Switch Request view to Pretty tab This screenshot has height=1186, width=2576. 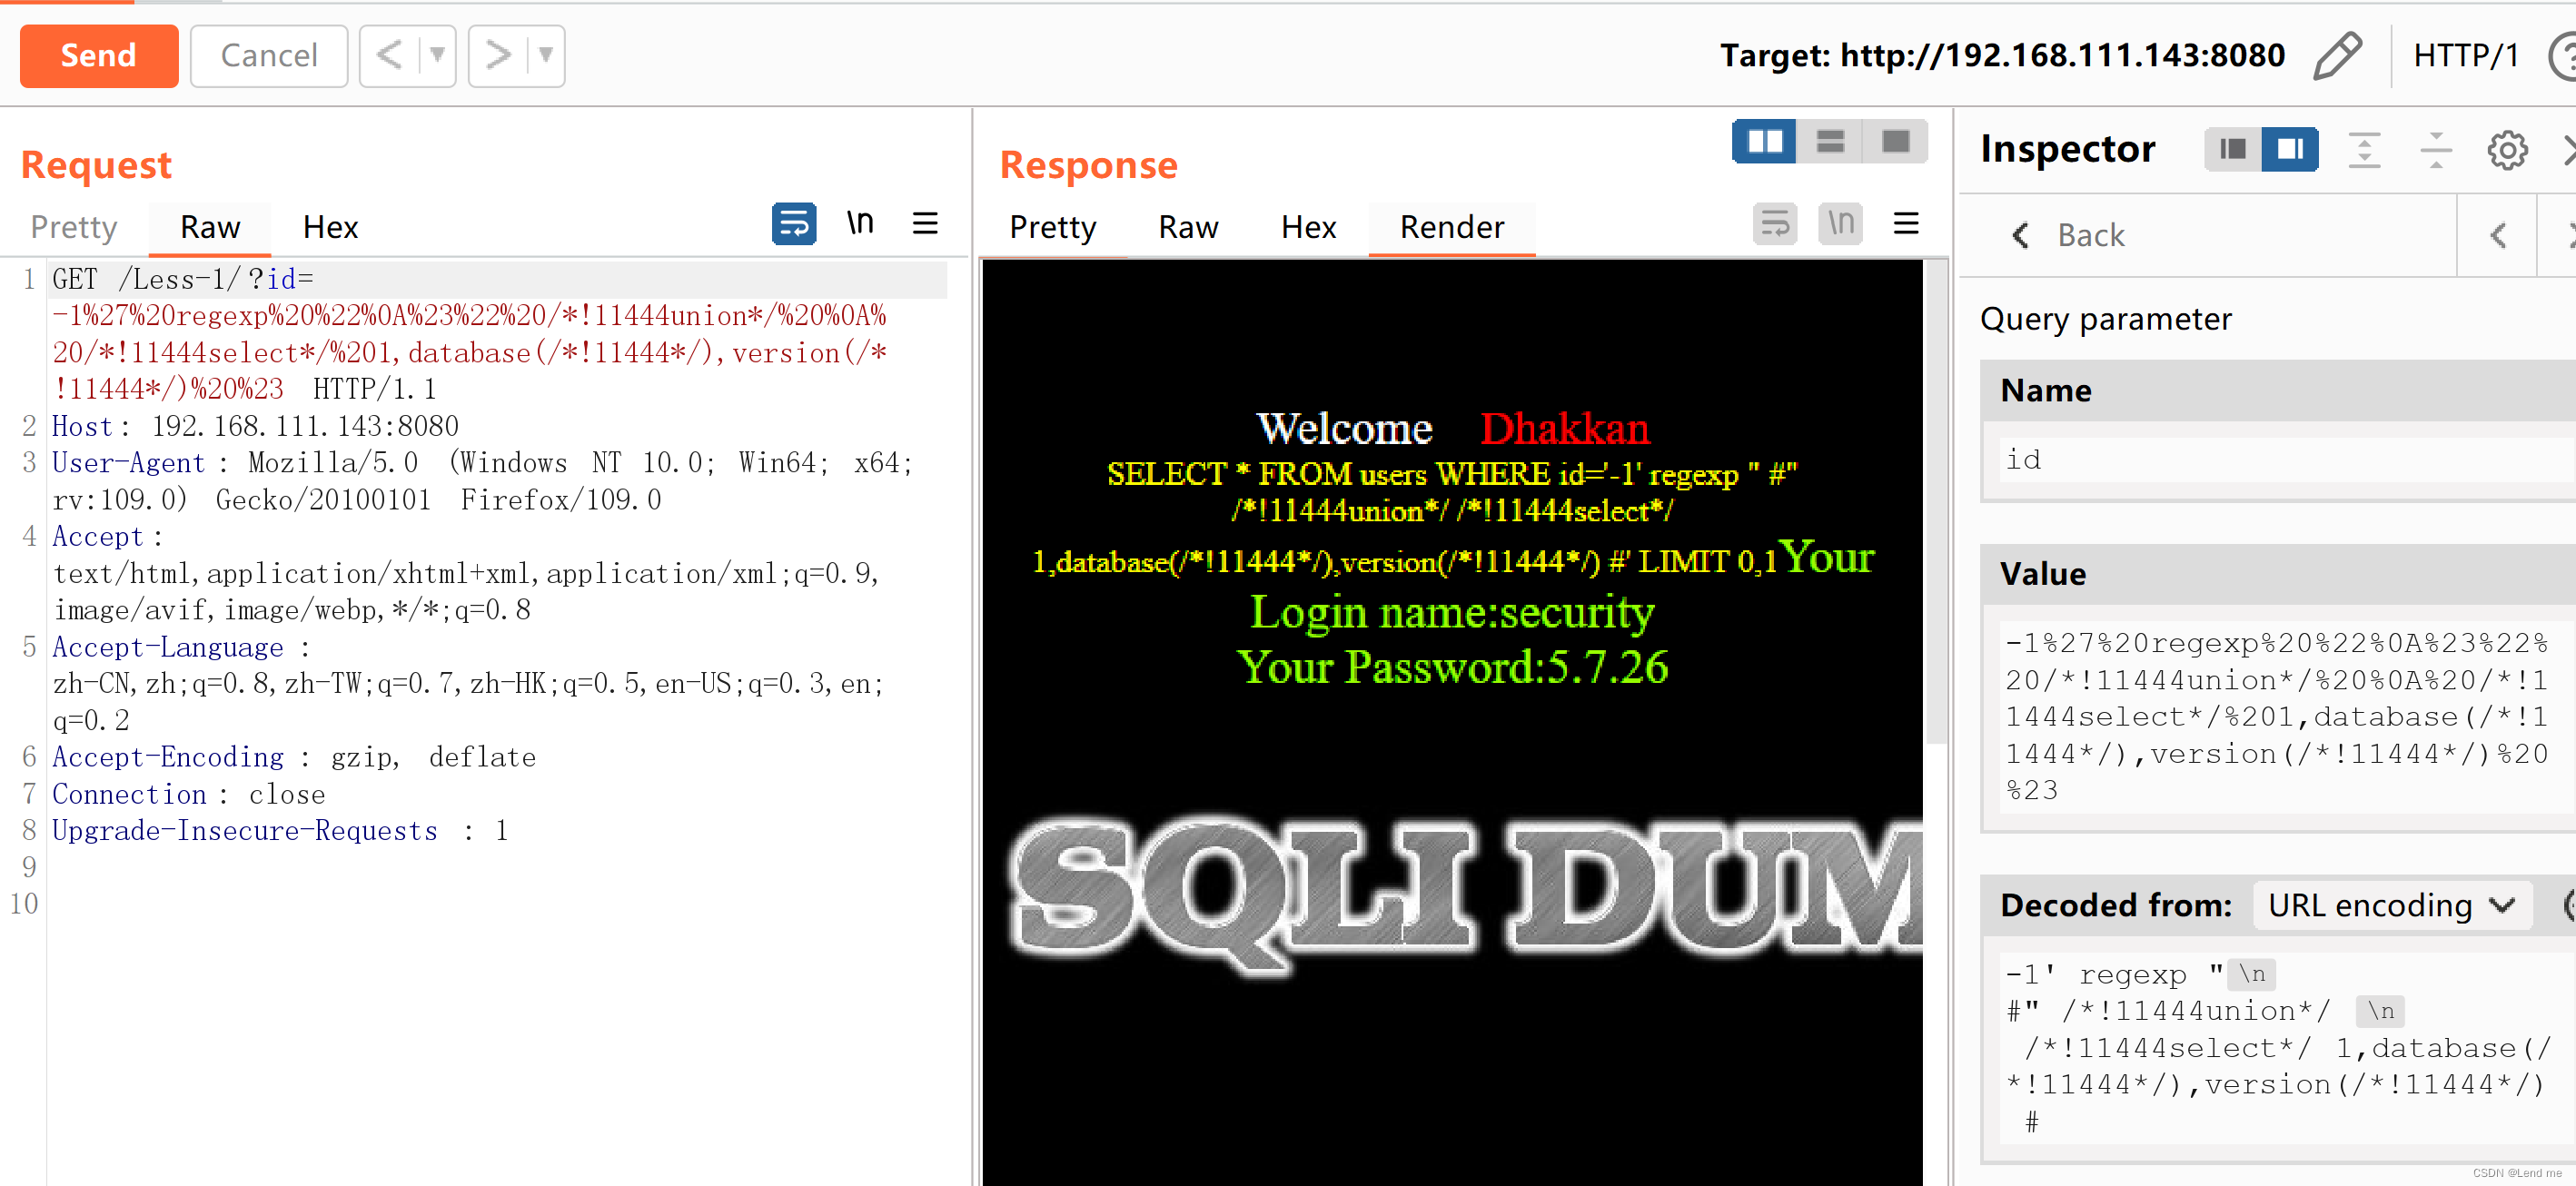pyautogui.click(x=74, y=227)
